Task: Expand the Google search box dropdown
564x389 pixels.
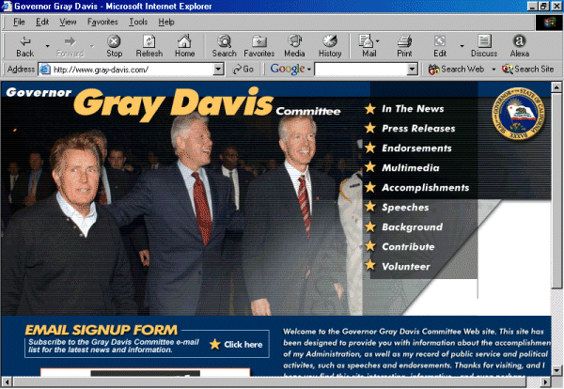Action: [412, 69]
